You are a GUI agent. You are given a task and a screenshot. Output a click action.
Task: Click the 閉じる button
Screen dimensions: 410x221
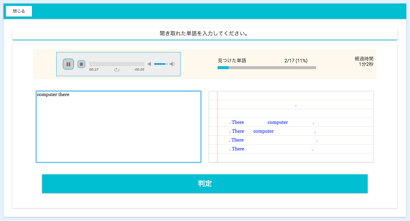(19, 11)
